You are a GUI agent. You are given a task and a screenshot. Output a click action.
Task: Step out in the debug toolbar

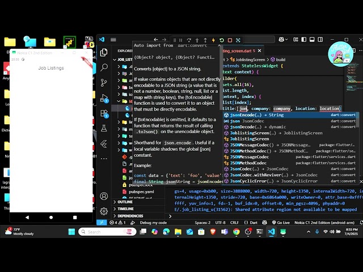point(205,40)
